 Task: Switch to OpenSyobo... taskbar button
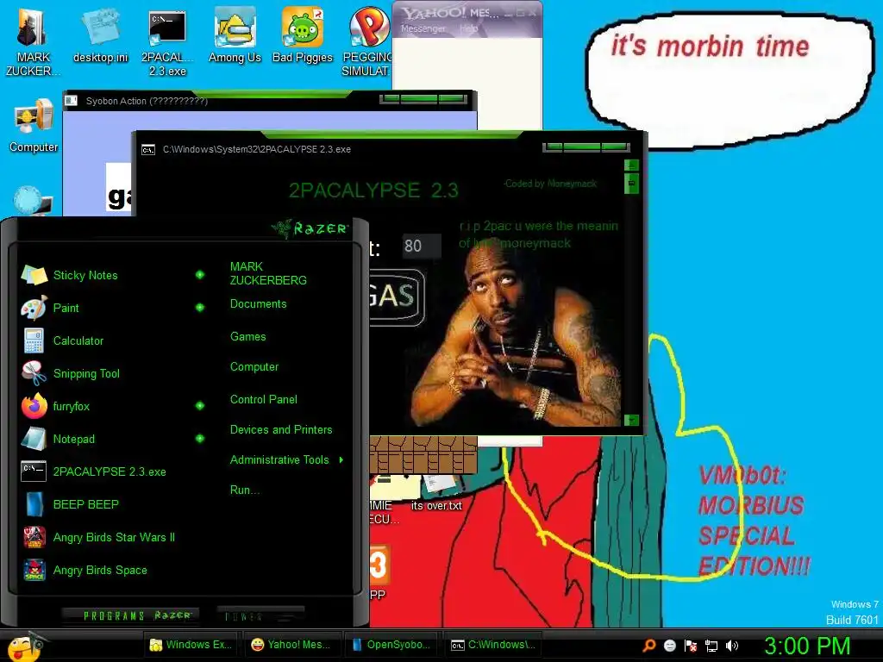392,645
